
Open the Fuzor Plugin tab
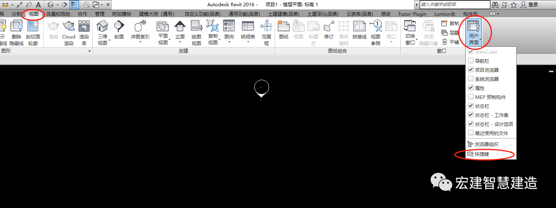[413, 14]
